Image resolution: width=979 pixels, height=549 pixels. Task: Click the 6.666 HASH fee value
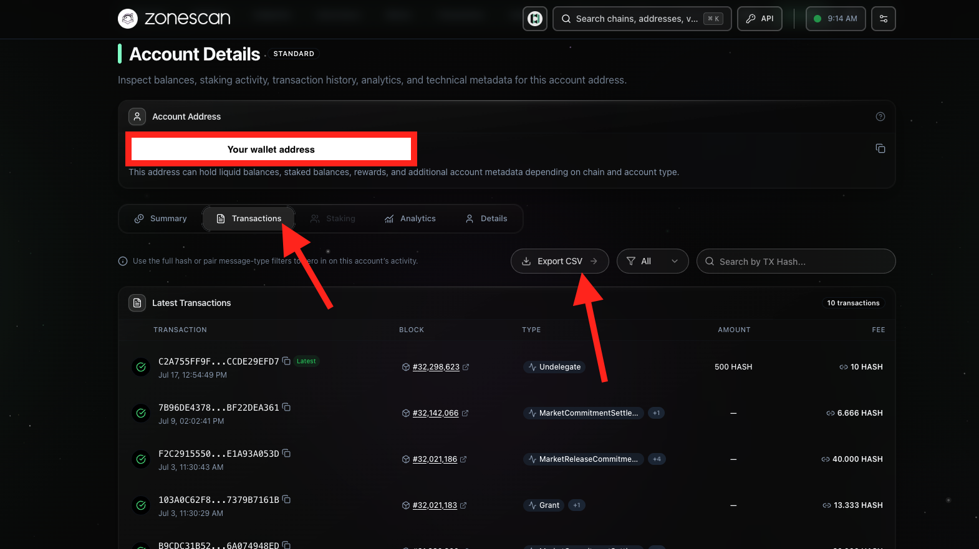pos(860,413)
